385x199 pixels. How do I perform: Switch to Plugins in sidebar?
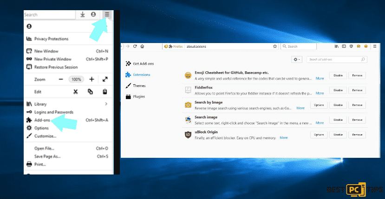click(x=135, y=97)
